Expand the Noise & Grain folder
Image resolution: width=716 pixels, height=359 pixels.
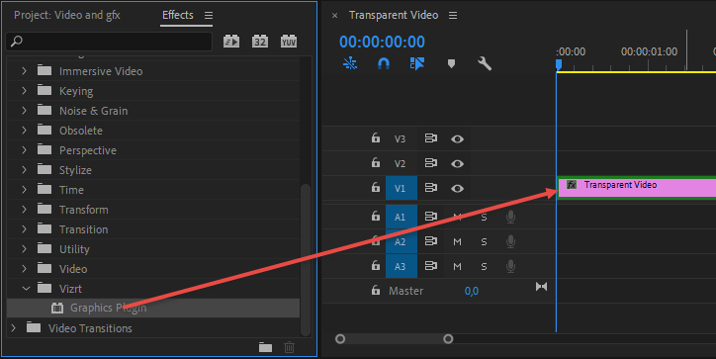(x=24, y=111)
